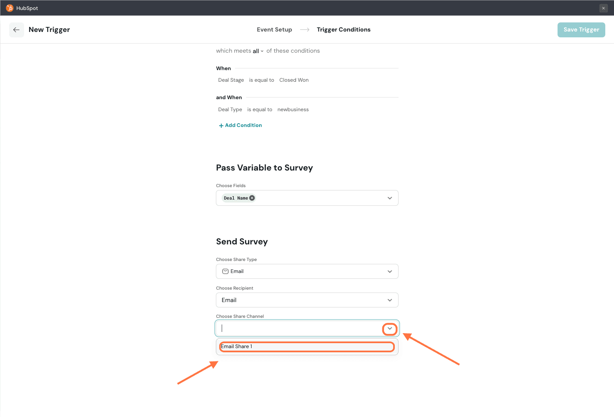
Task: Edit the Deal Type condition field
Action: 230,110
